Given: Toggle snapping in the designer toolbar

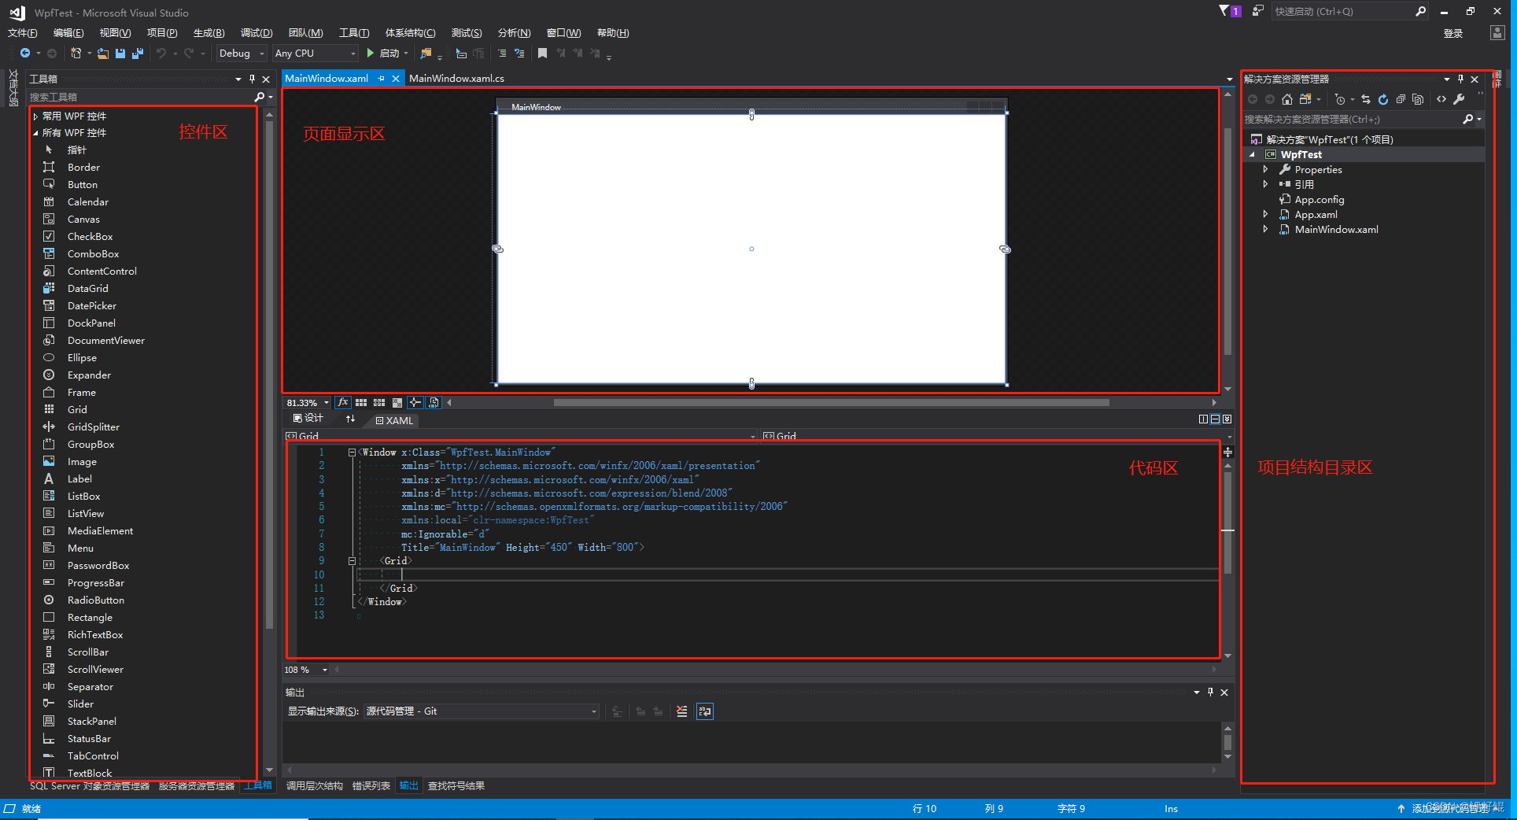Looking at the screenshot, I should pos(415,402).
